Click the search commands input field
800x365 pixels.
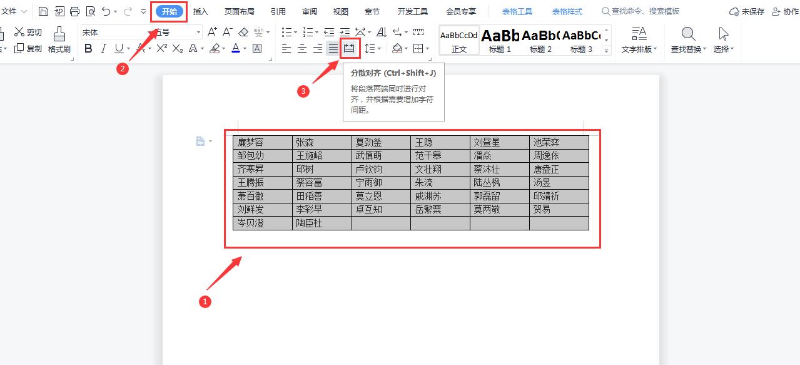(x=641, y=11)
